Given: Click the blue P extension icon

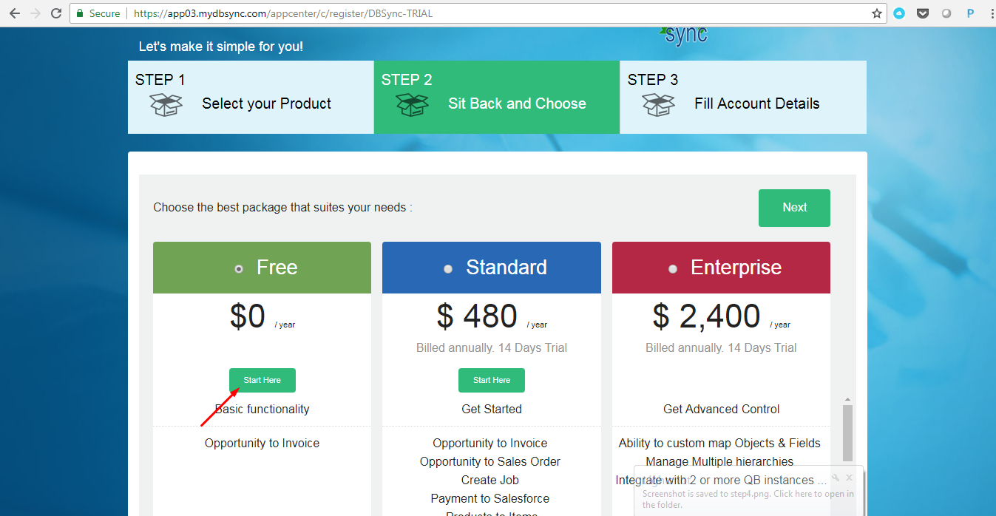Looking at the screenshot, I should coord(970,13).
